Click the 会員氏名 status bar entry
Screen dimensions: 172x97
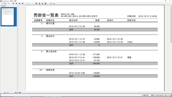pyautogui.click(x=145, y=95)
